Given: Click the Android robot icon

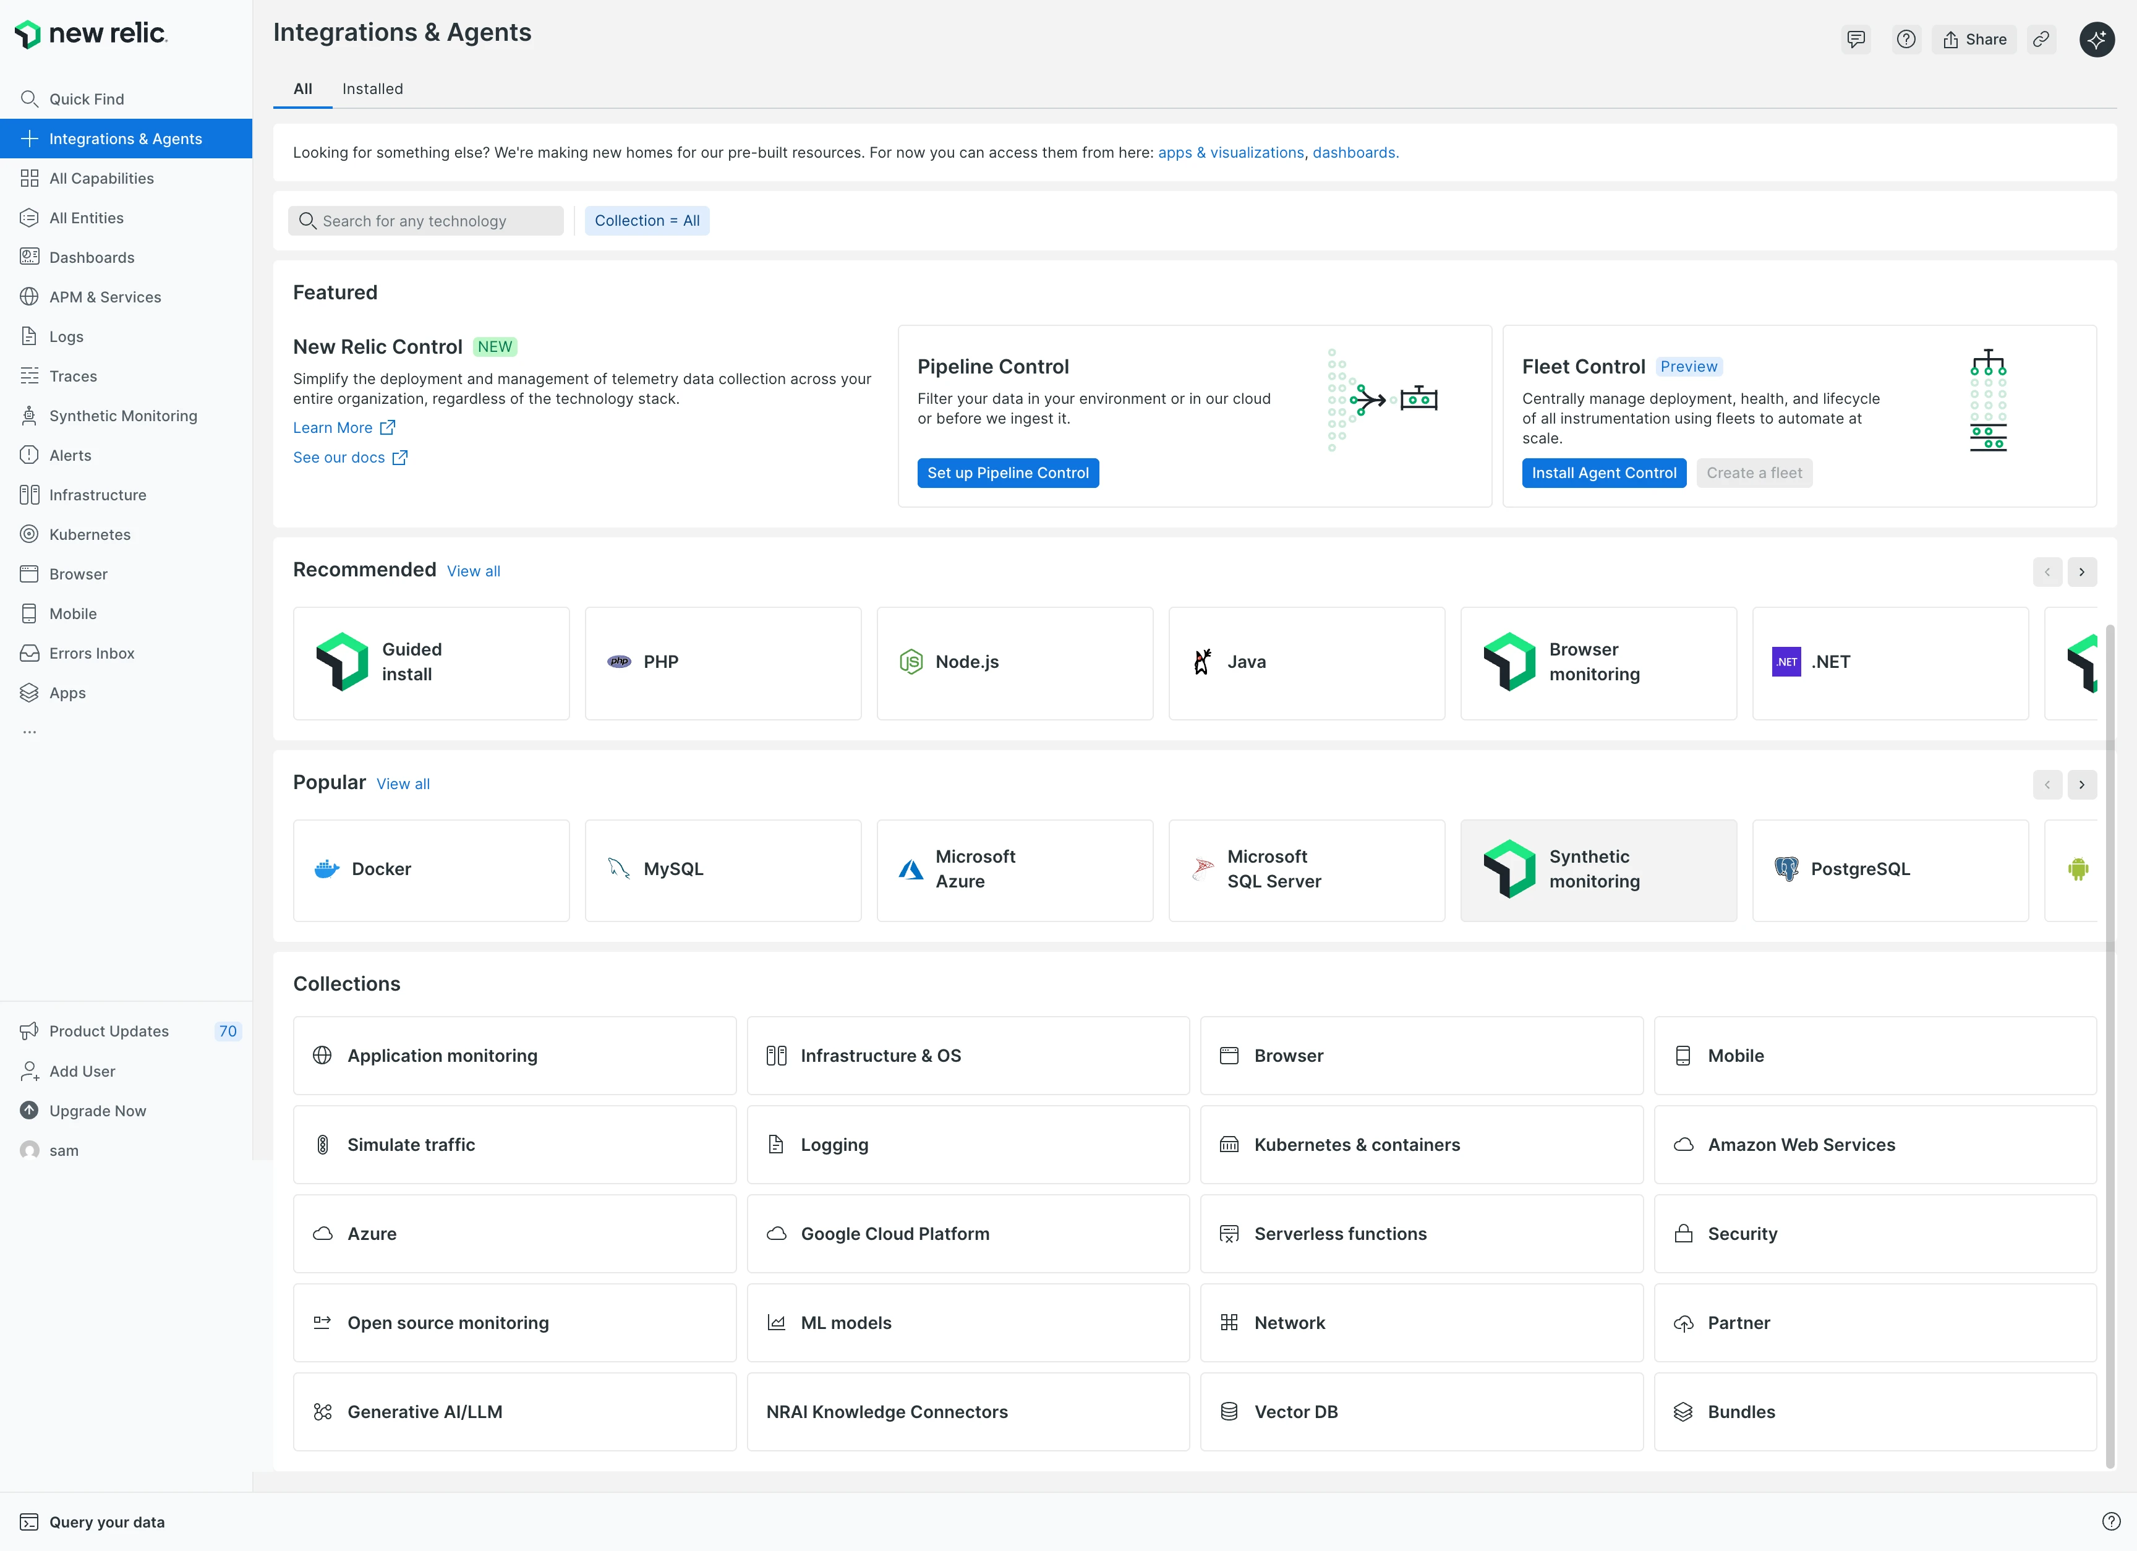Looking at the screenshot, I should (x=2079, y=869).
